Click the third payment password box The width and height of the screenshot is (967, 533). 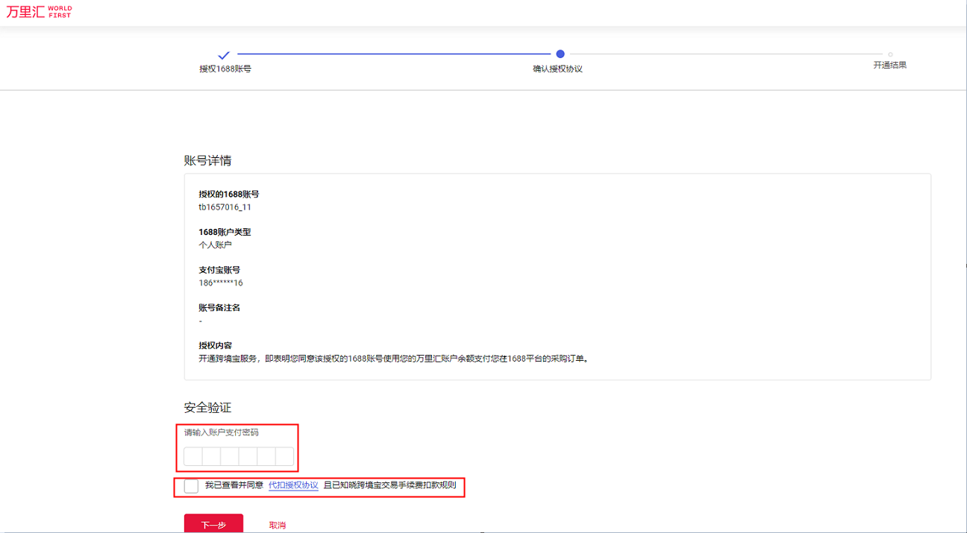click(228, 455)
